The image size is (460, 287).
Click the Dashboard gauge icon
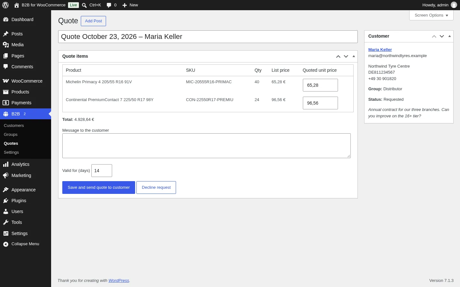pyautogui.click(x=6, y=19)
